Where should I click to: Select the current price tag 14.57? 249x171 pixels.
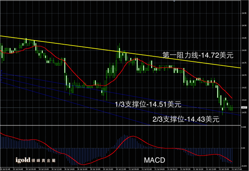tap(244, 108)
